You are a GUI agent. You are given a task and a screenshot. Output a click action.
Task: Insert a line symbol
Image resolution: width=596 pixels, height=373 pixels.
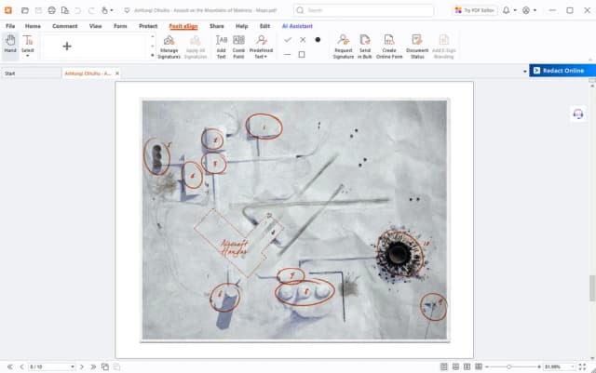click(x=288, y=55)
